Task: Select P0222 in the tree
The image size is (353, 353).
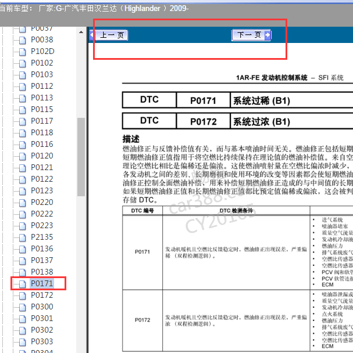Action: [42, 214]
